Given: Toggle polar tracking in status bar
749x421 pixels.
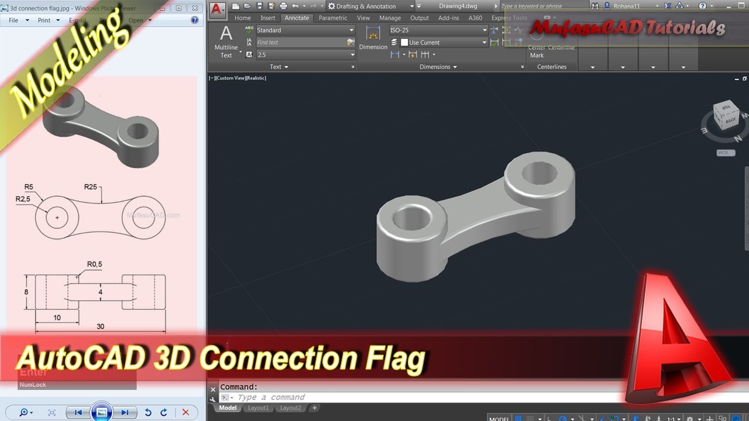Looking at the screenshot, I should click(563, 418).
